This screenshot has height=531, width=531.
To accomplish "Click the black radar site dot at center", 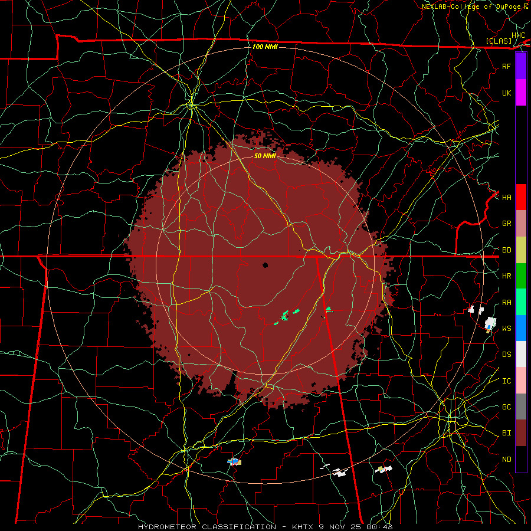I will pos(265,265).
